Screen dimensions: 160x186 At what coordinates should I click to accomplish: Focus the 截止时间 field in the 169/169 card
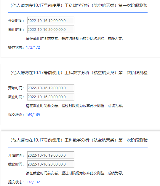tap(51, 97)
